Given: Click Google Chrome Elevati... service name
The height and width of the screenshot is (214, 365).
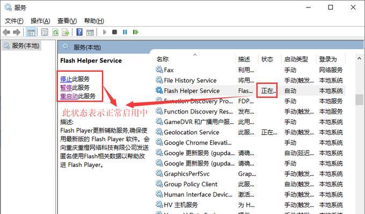Looking at the screenshot, I should 198,143.
